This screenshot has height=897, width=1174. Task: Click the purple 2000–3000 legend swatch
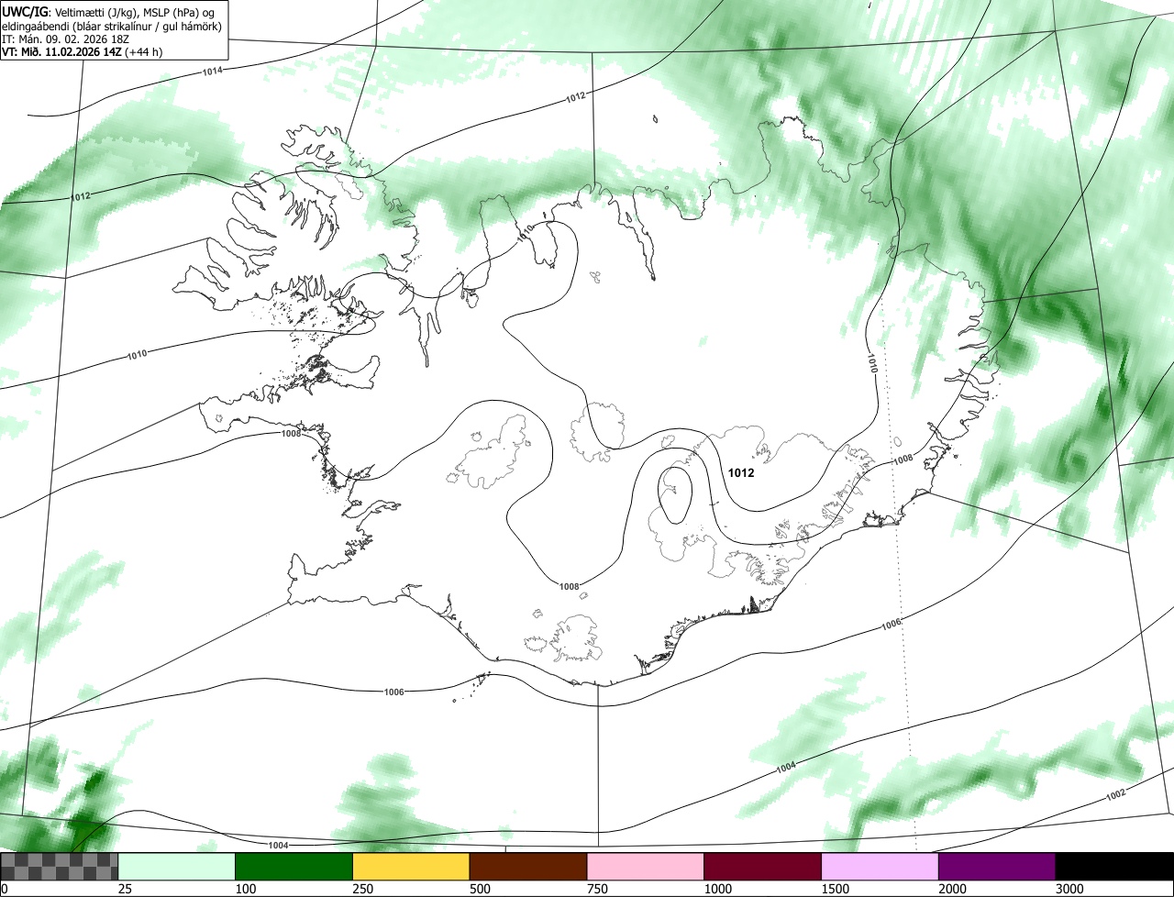[997, 866]
